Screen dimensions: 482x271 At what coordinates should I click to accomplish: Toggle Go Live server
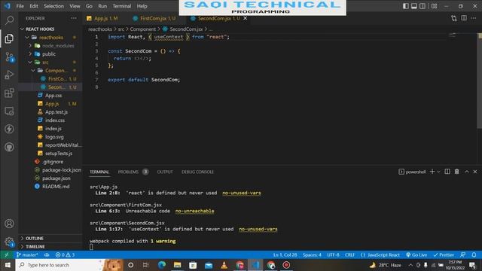point(416,254)
